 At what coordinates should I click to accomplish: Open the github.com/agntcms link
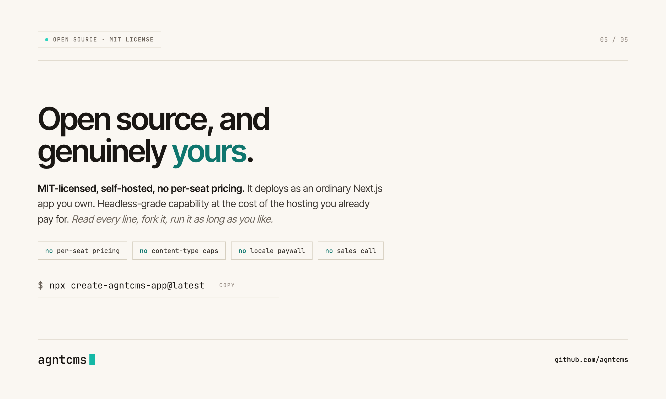591,360
